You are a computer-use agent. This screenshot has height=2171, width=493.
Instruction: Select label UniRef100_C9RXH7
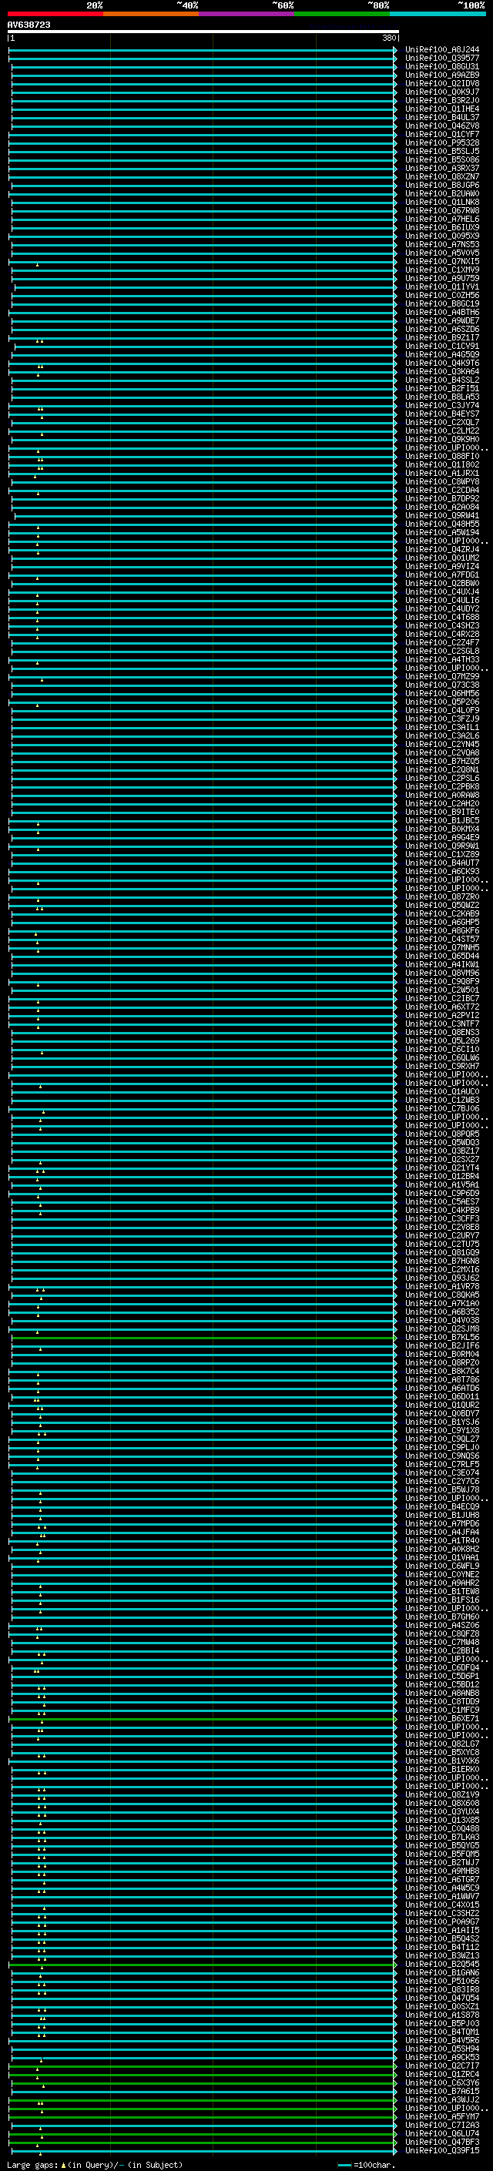(442, 1066)
